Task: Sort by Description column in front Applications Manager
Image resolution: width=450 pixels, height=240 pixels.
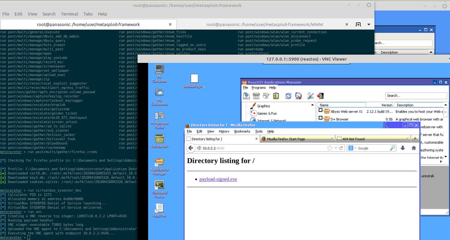Action: (418, 105)
